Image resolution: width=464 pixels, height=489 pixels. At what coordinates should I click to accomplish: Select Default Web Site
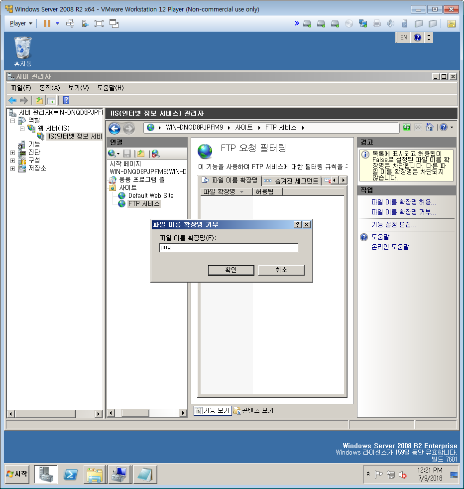click(x=151, y=195)
